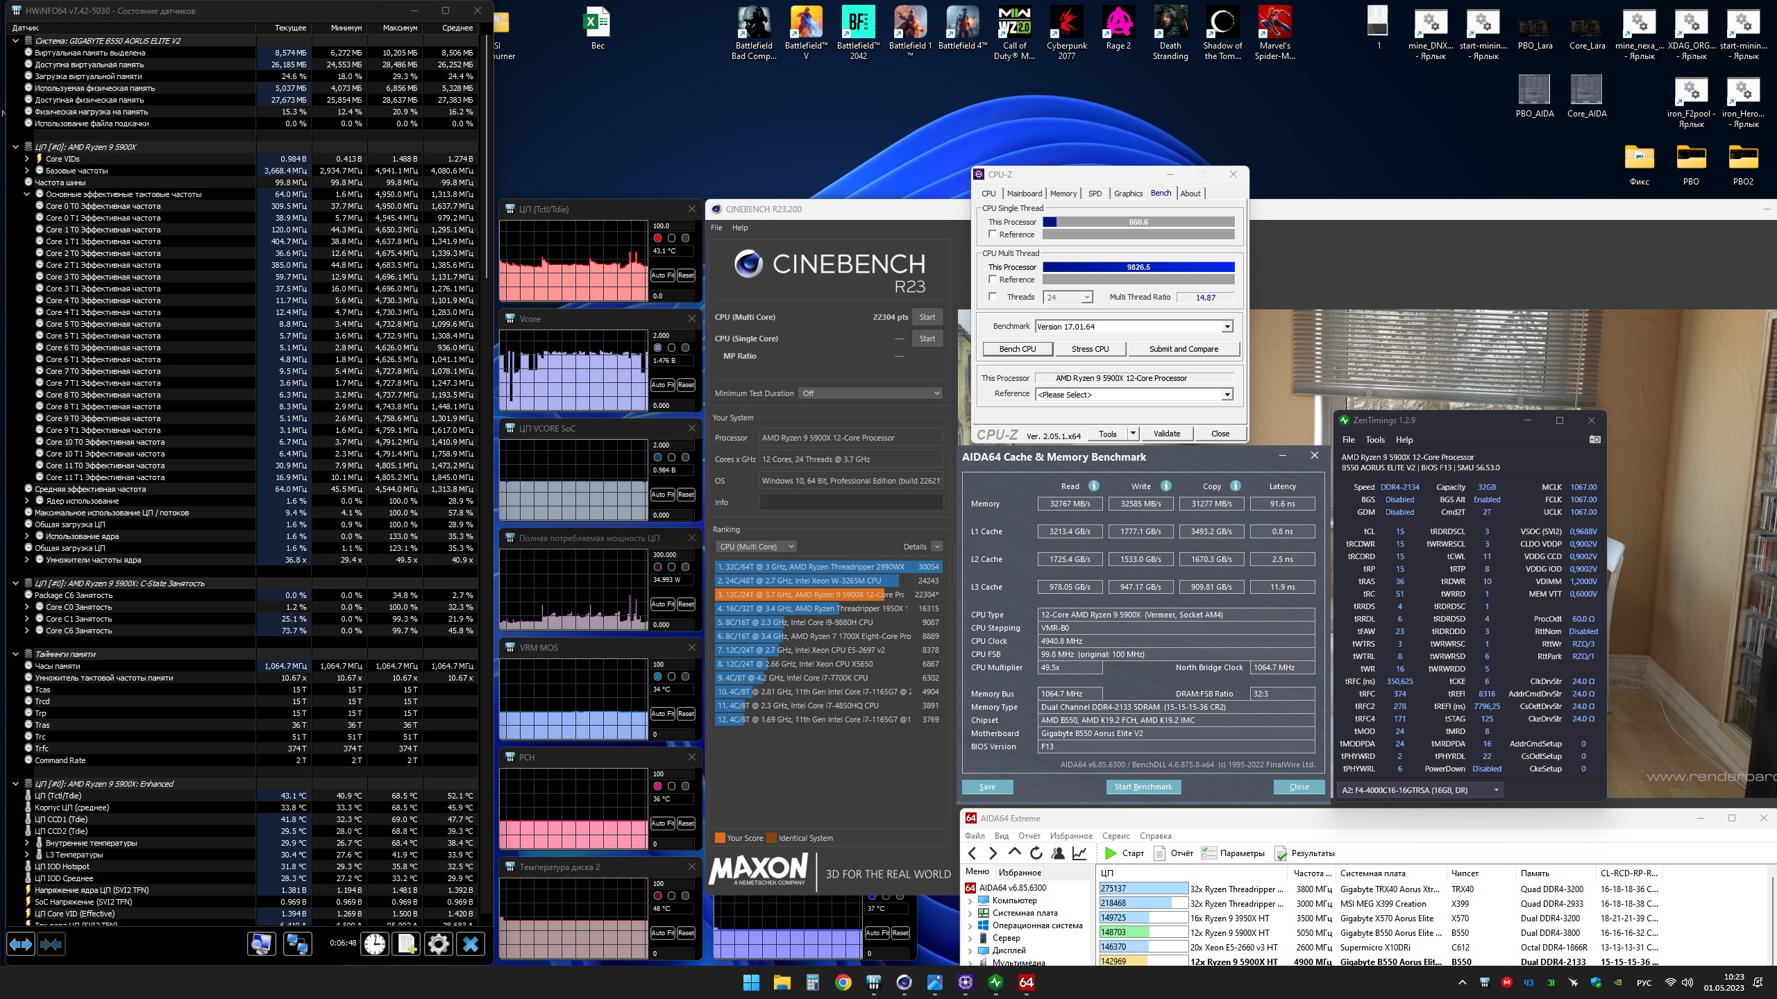Click Stress CPU button in CPU-Z
1777x999 pixels.
1090,349
